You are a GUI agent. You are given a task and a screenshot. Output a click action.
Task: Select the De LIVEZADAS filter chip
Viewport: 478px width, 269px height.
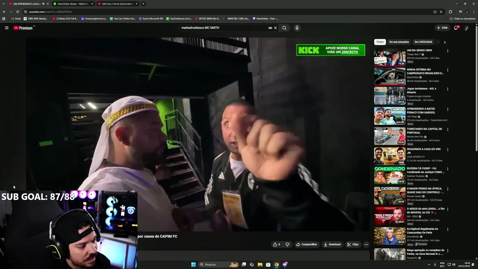click(423, 42)
